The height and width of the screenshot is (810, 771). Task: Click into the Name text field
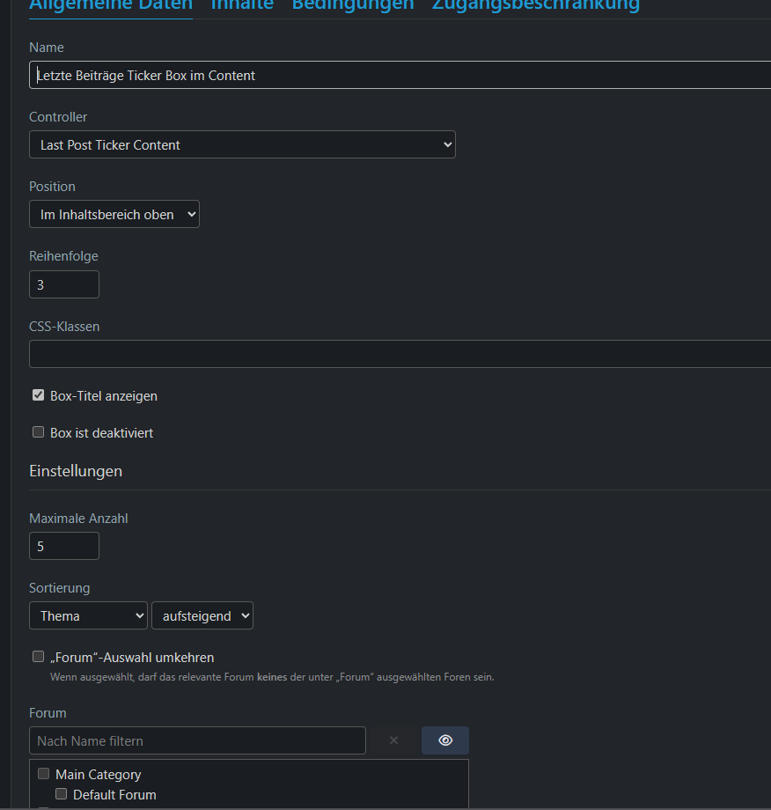pos(396,75)
